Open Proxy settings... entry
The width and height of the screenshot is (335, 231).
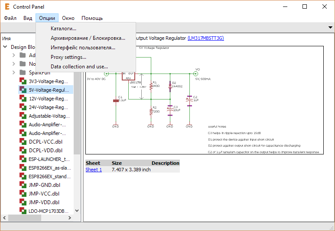point(86,57)
